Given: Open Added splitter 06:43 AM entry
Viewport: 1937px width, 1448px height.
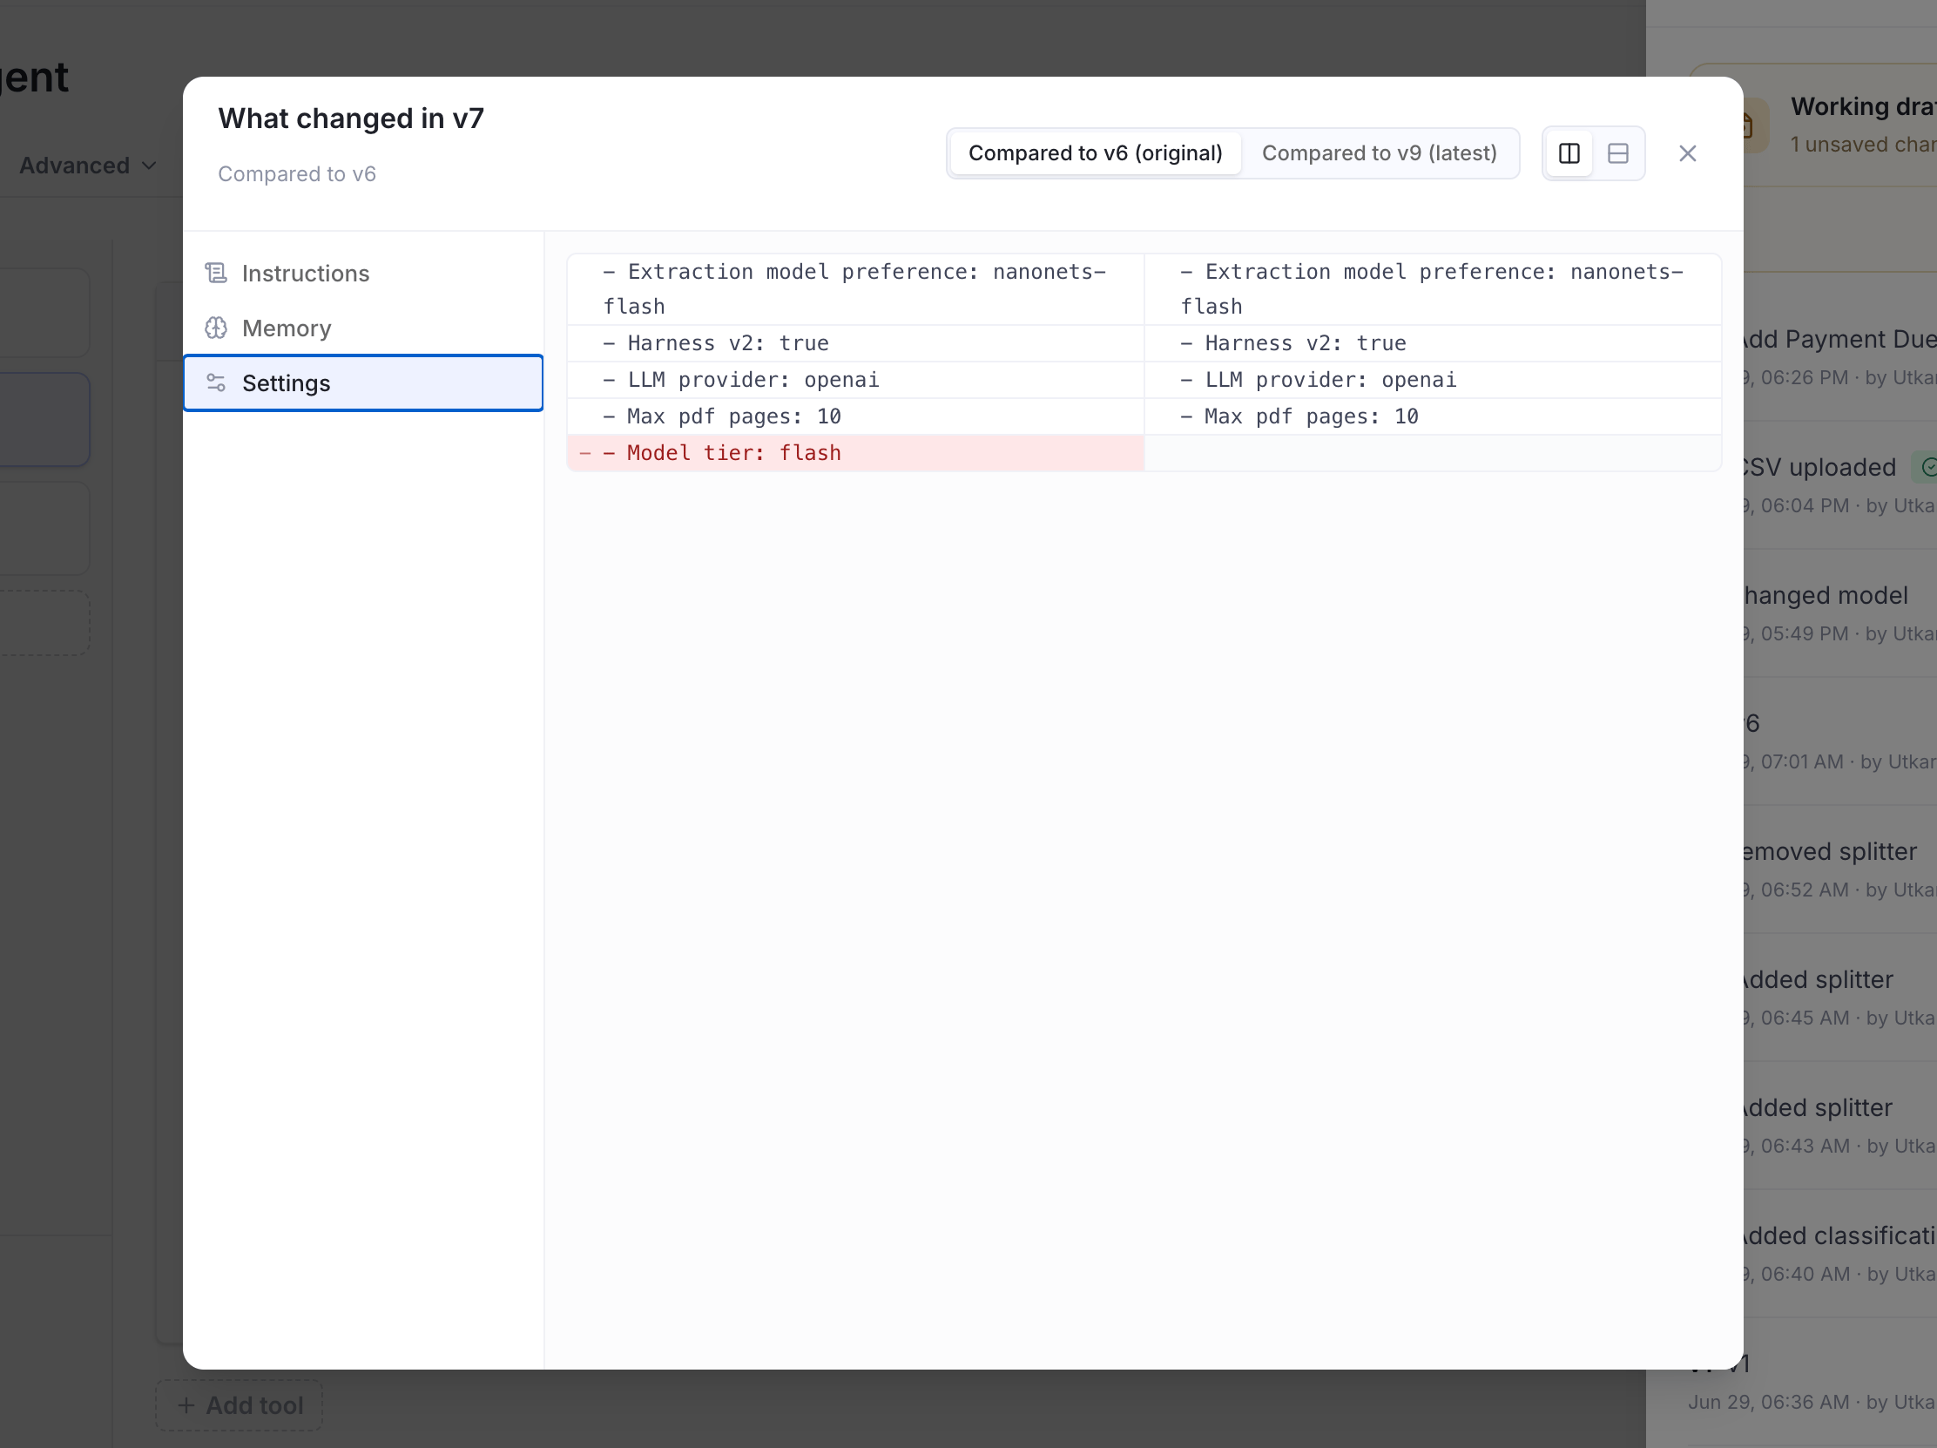Looking at the screenshot, I should click(x=1839, y=1125).
